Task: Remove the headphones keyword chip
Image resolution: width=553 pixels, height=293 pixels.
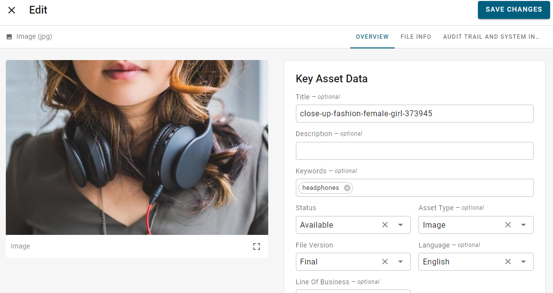Action: click(347, 188)
